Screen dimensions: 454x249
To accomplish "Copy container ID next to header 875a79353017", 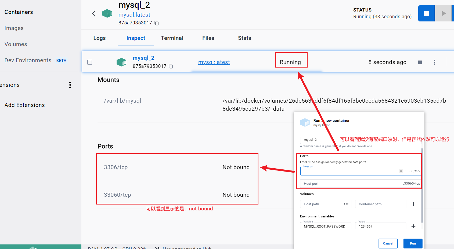I will [x=157, y=23].
